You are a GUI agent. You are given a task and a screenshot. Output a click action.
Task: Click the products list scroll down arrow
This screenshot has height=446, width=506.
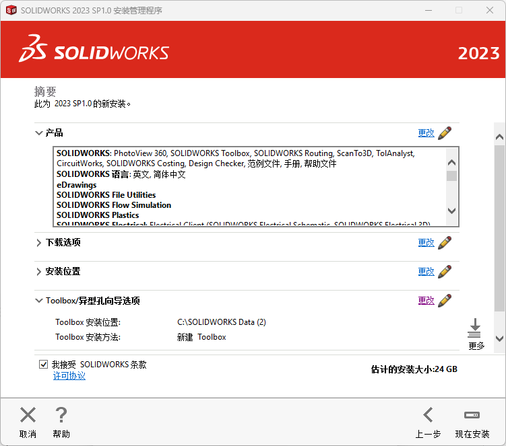point(452,211)
